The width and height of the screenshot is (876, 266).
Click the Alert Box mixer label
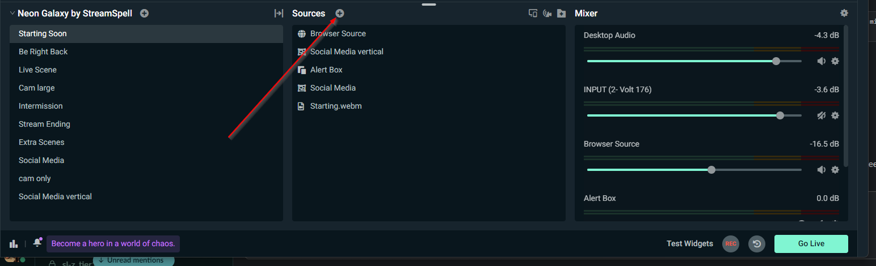pos(600,199)
